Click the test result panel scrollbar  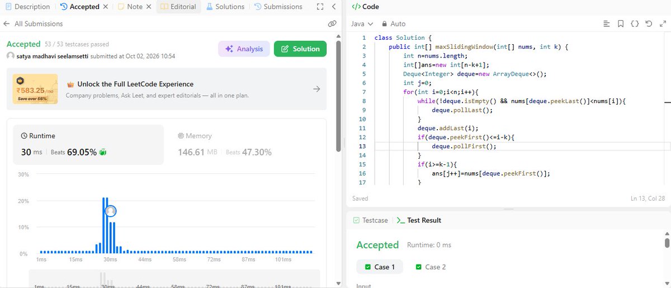coord(667,243)
